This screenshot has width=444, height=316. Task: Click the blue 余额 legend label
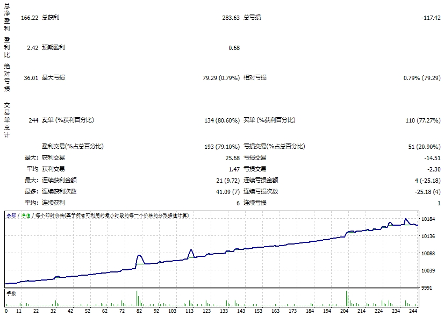click(11, 216)
